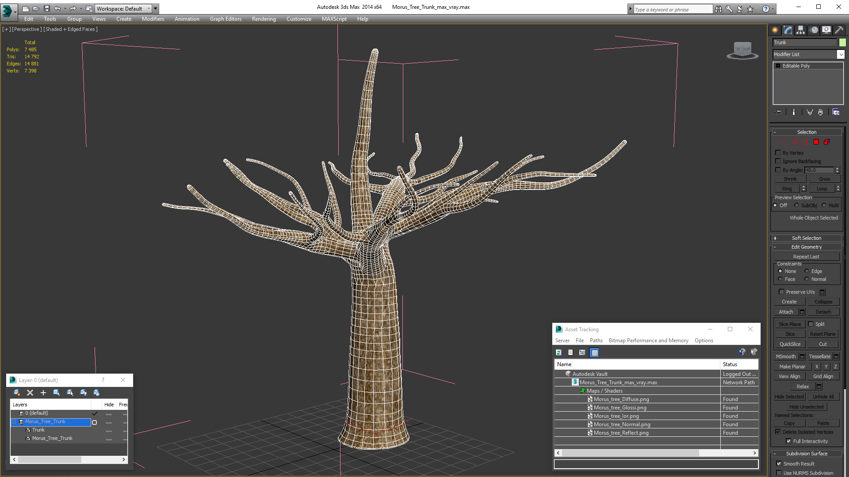The width and height of the screenshot is (849, 477).
Task: Open the Paths menu in Asset Tracking
Action: point(596,341)
